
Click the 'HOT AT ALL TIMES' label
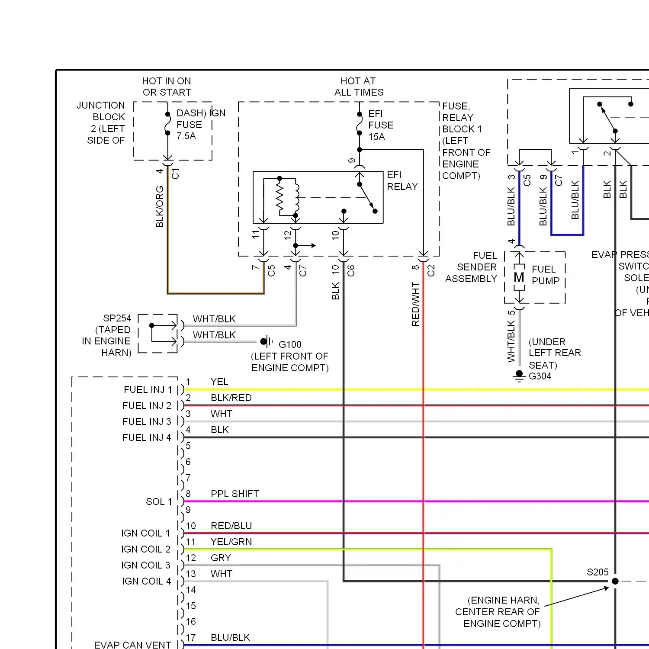coord(359,87)
